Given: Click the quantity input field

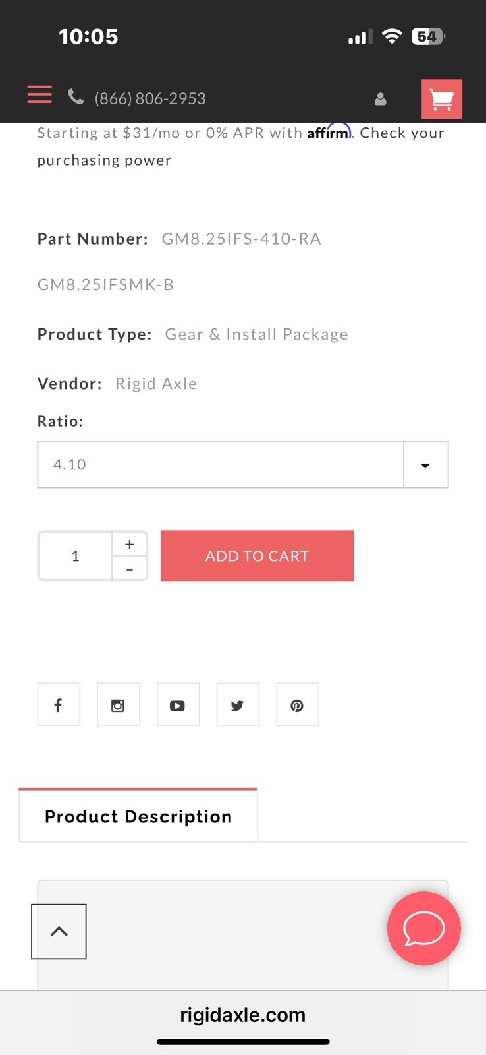Looking at the screenshot, I should [x=76, y=556].
